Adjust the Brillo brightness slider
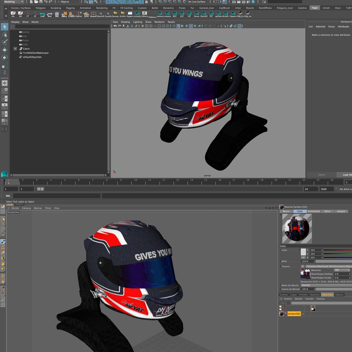Viewport: 352px width, 352px height. tap(334, 261)
